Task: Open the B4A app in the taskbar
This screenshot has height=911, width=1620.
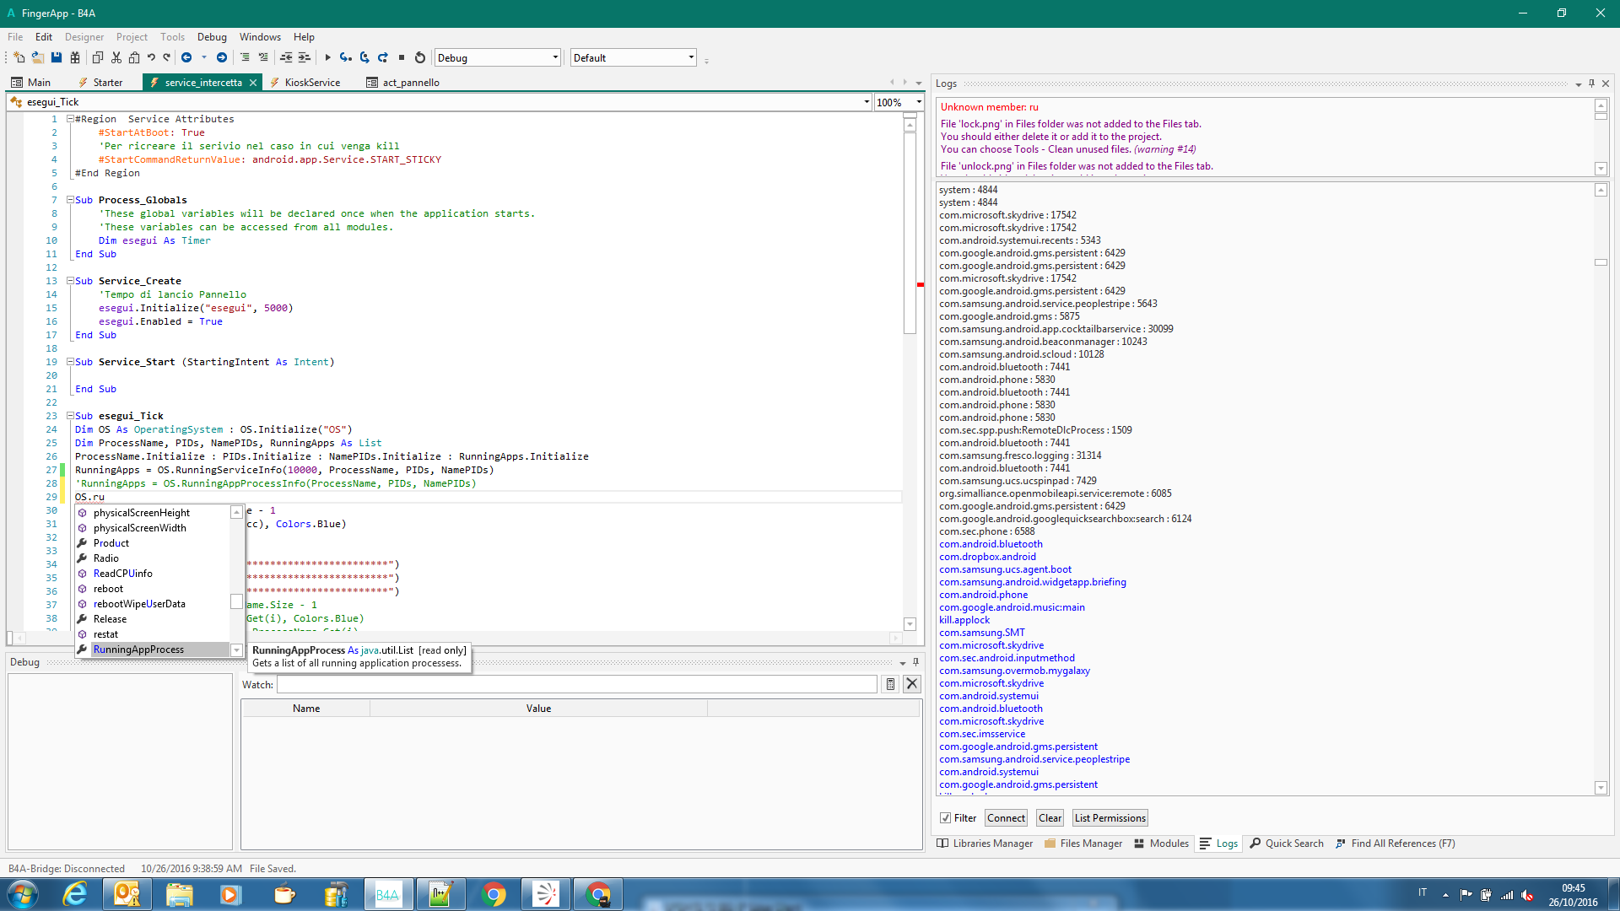Action: tap(387, 894)
